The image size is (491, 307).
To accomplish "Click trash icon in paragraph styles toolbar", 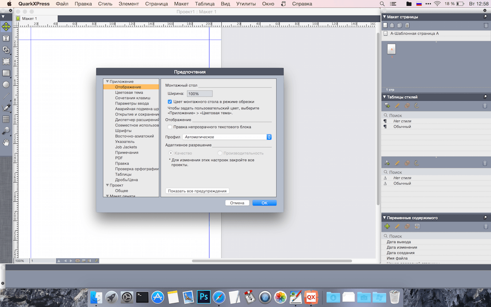I will pos(485,106).
